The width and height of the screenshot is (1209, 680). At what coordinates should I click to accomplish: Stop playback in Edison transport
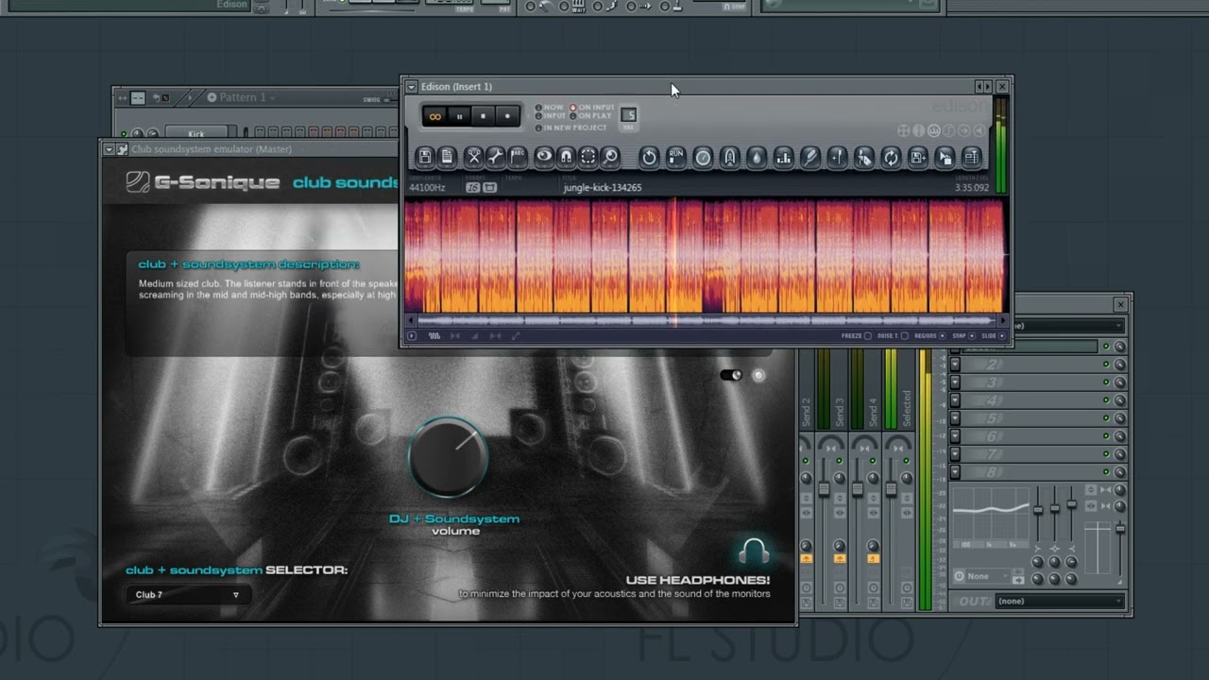[484, 116]
